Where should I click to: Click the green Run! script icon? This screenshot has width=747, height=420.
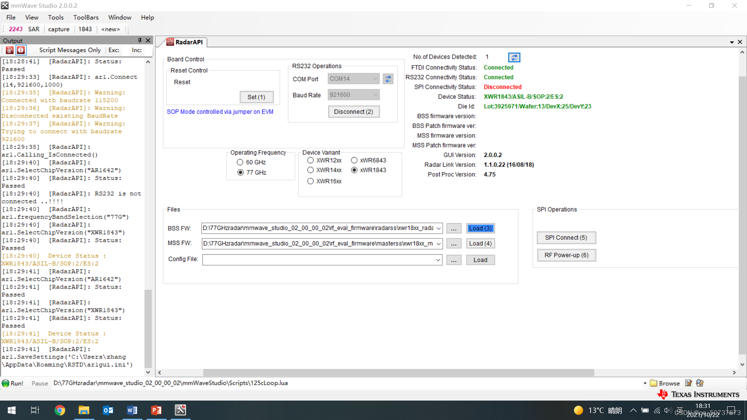pyautogui.click(x=6, y=383)
